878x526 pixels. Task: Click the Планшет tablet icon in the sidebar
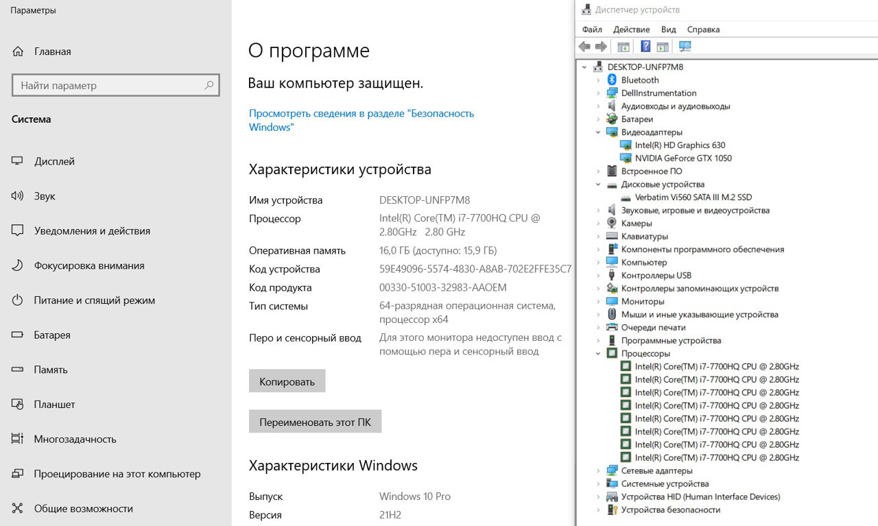(x=18, y=405)
